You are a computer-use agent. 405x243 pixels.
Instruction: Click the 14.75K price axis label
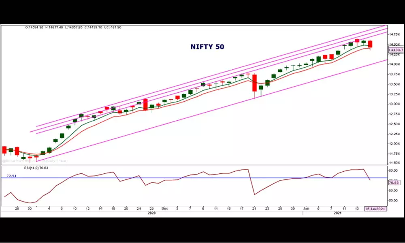[x=395, y=34]
